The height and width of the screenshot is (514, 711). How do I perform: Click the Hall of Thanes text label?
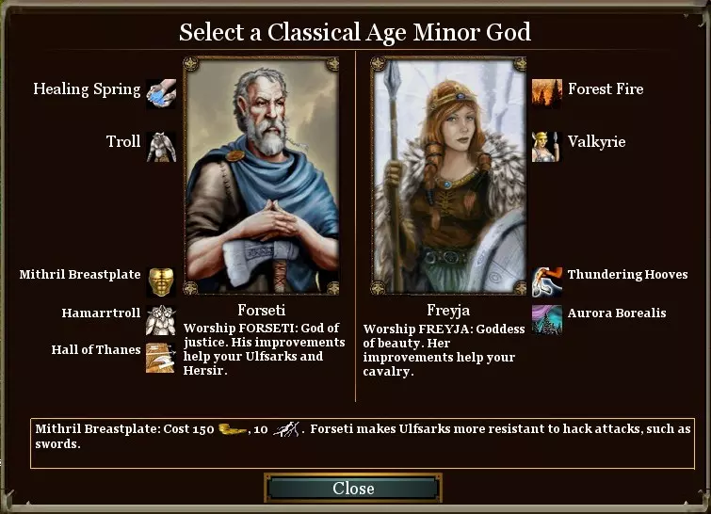(x=96, y=349)
